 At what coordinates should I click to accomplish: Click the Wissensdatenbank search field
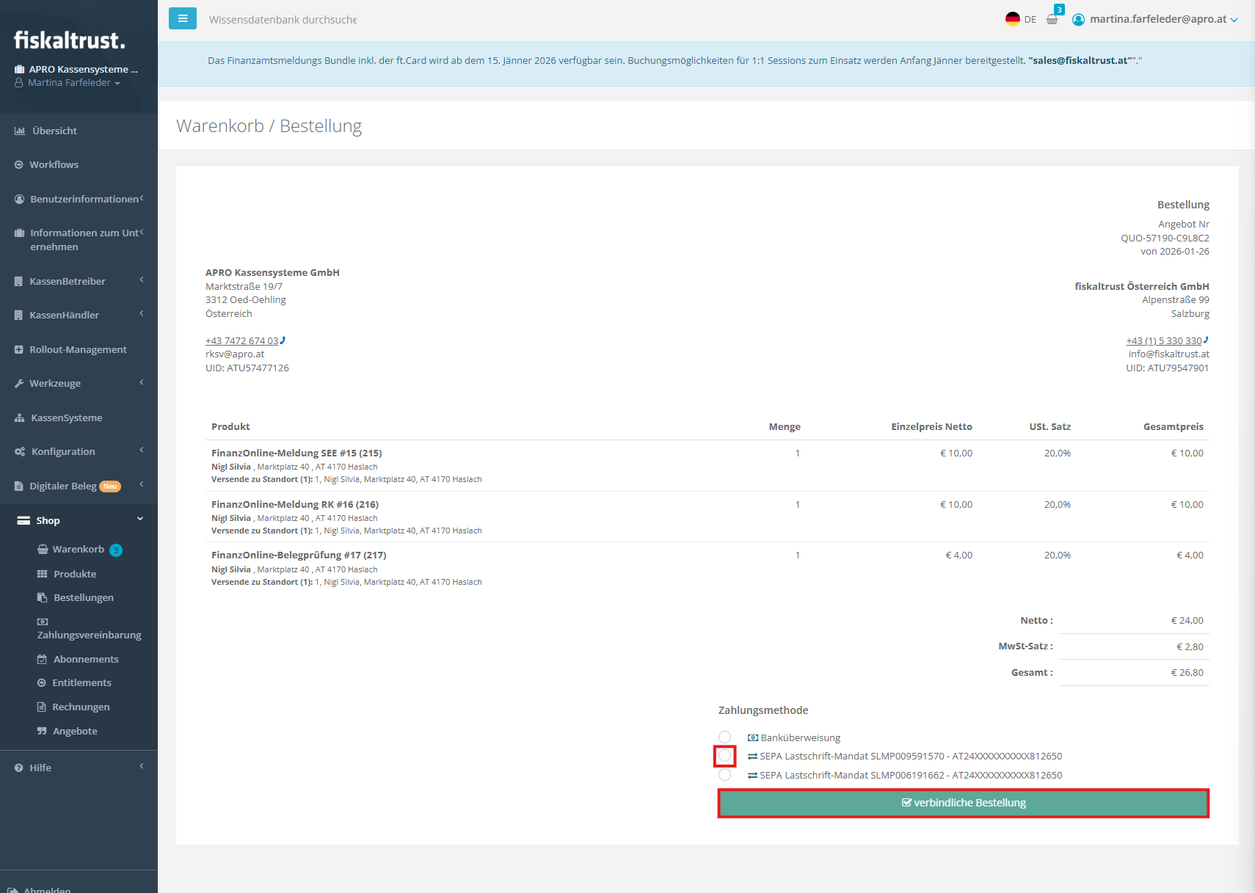coord(283,20)
